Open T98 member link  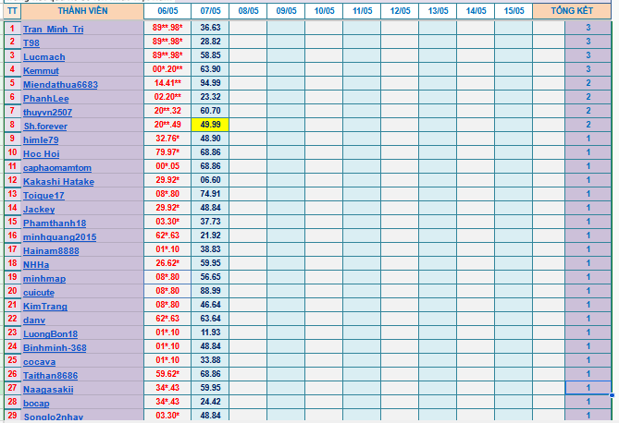pos(31,43)
